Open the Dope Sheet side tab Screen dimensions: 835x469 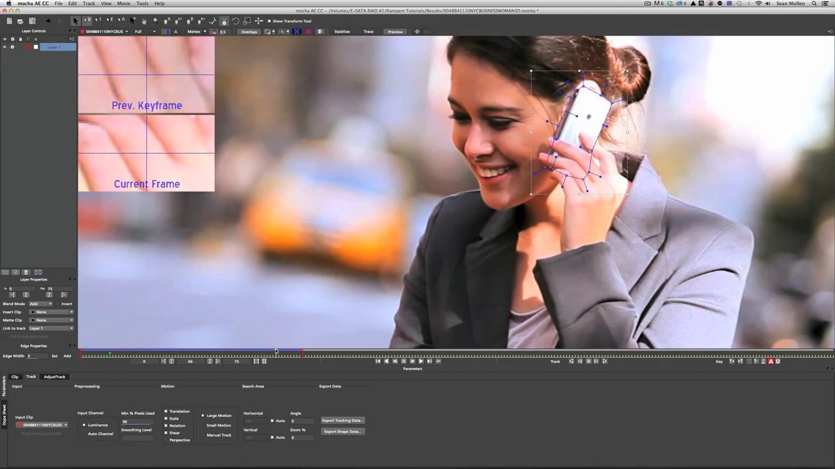(x=4, y=414)
